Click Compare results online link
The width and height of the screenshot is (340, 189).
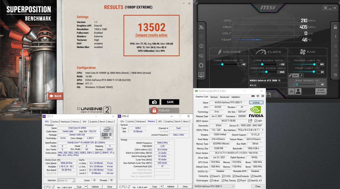[x=151, y=35]
